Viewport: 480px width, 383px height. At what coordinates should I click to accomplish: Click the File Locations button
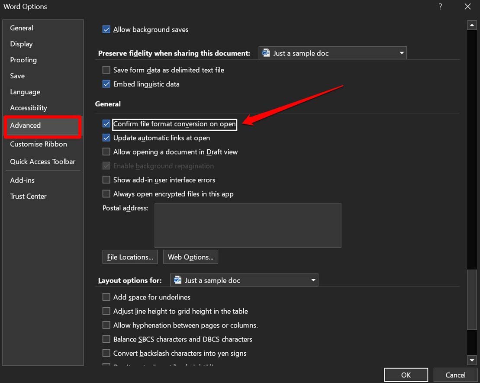pyautogui.click(x=130, y=257)
